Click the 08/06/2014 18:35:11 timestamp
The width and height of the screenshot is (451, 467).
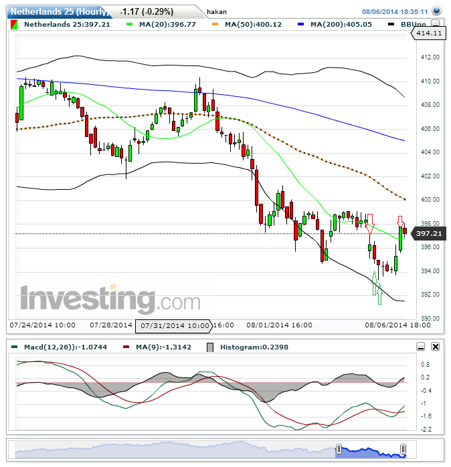coord(395,12)
